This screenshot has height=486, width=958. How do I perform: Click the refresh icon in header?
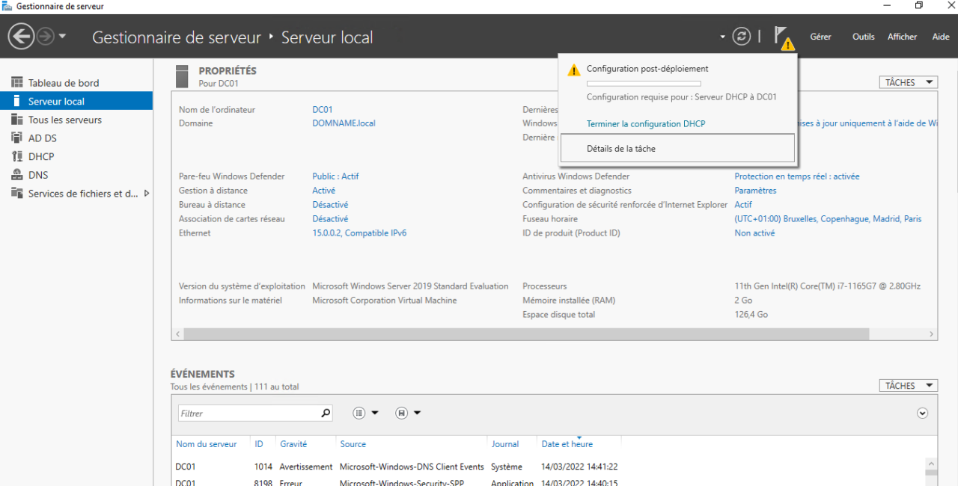click(741, 36)
